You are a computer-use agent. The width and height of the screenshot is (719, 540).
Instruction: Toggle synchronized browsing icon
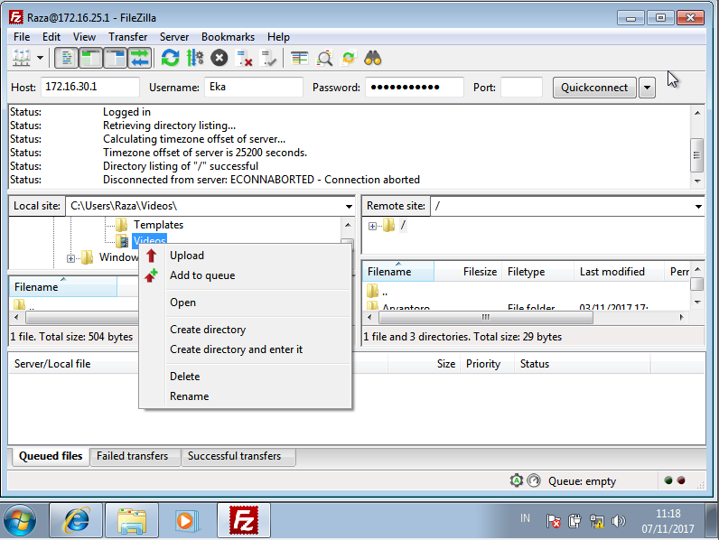click(x=349, y=58)
